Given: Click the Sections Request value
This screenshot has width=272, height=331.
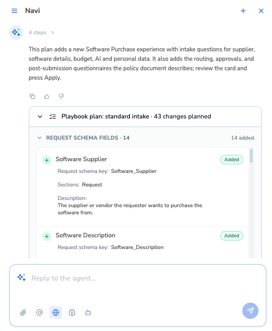Looking at the screenshot, I should [92, 185].
